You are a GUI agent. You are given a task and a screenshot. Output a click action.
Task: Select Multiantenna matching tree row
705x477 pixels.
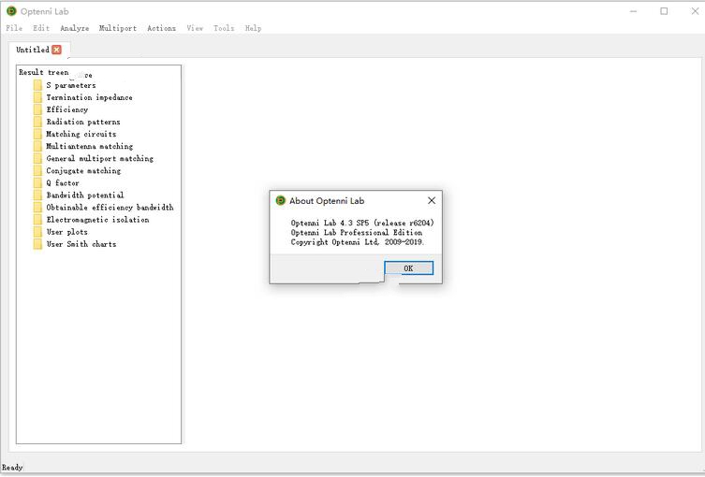pyautogui.click(x=90, y=146)
